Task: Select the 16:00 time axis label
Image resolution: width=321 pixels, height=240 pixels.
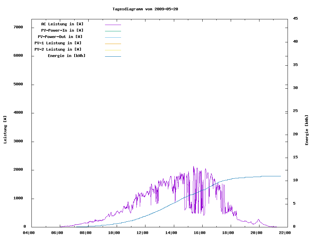Action: tap(200, 233)
